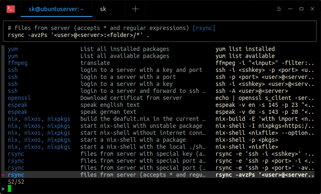Select the openssl "Download certificat from server" row
The image size is (321, 194).
click(x=131, y=98)
